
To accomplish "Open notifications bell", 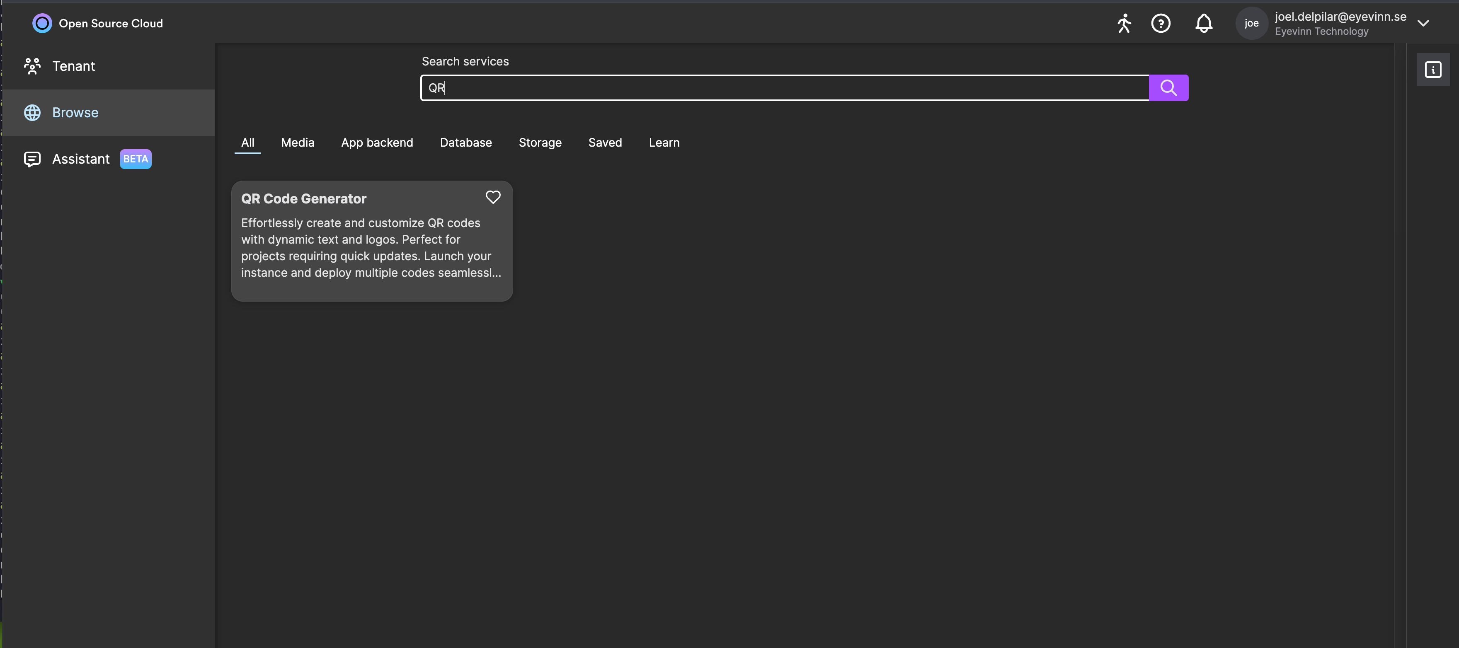I will pyautogui.click(x=1204, y=23).
